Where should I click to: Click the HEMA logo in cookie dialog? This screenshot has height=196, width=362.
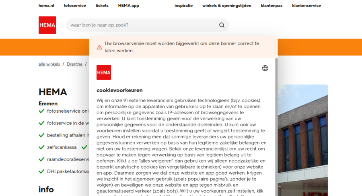click(104, 72)
